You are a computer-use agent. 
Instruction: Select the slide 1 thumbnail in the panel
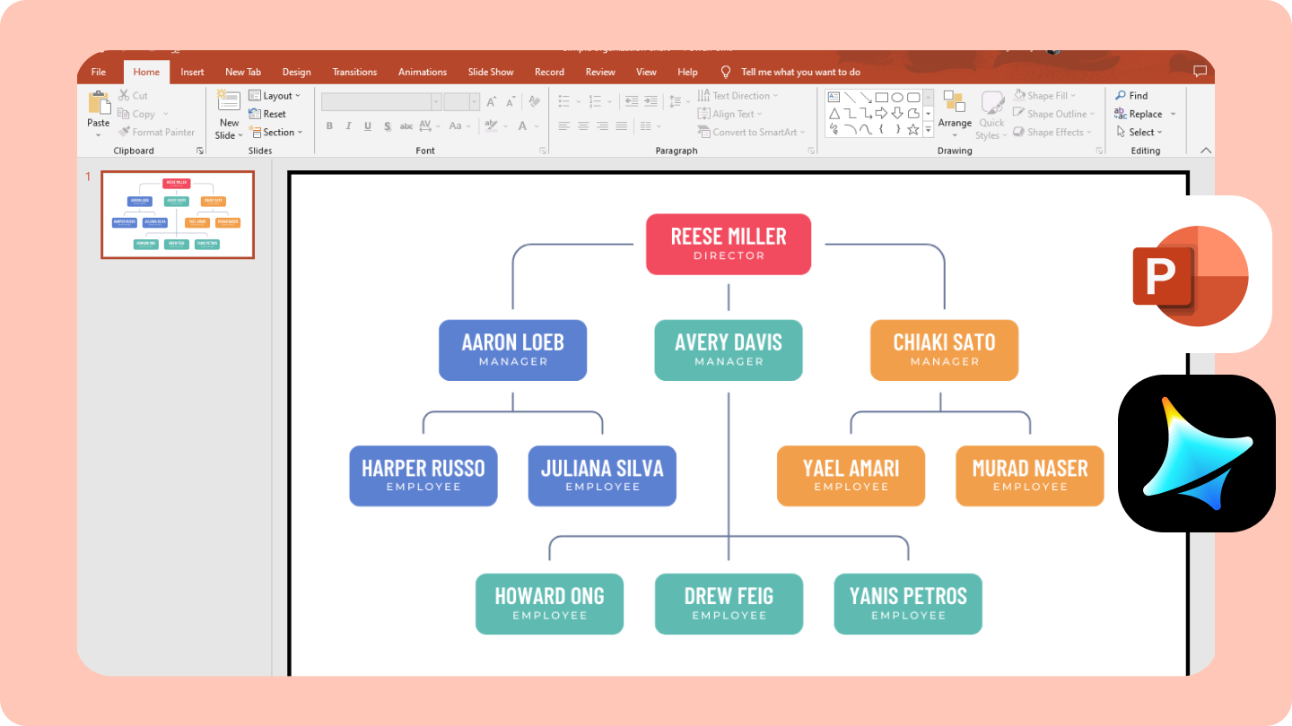coord(177,214)
